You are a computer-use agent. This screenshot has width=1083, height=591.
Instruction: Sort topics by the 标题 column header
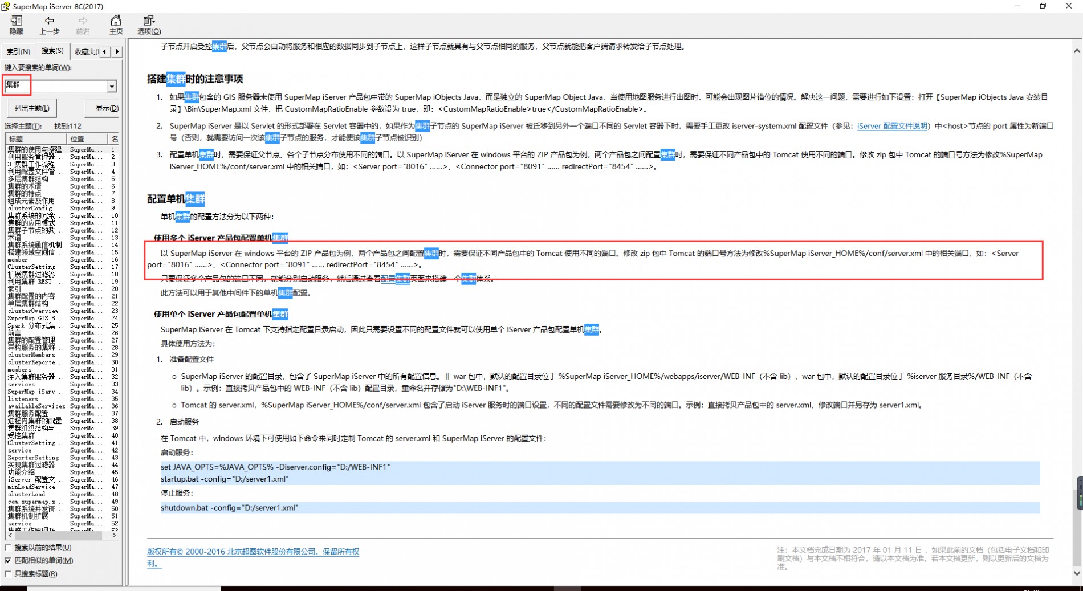tap(35, 138)
